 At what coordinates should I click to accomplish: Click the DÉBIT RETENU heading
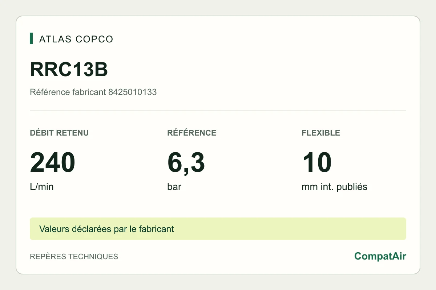click(59, 133)
